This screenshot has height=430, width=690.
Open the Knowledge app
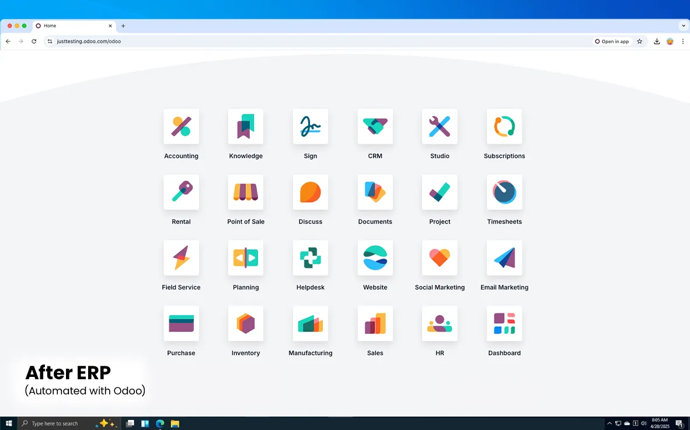pos(246,127)
